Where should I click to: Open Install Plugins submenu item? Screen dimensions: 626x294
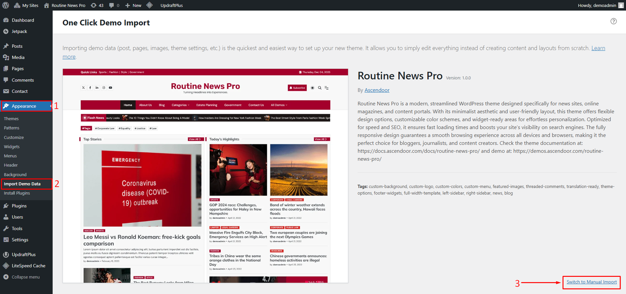17,193
